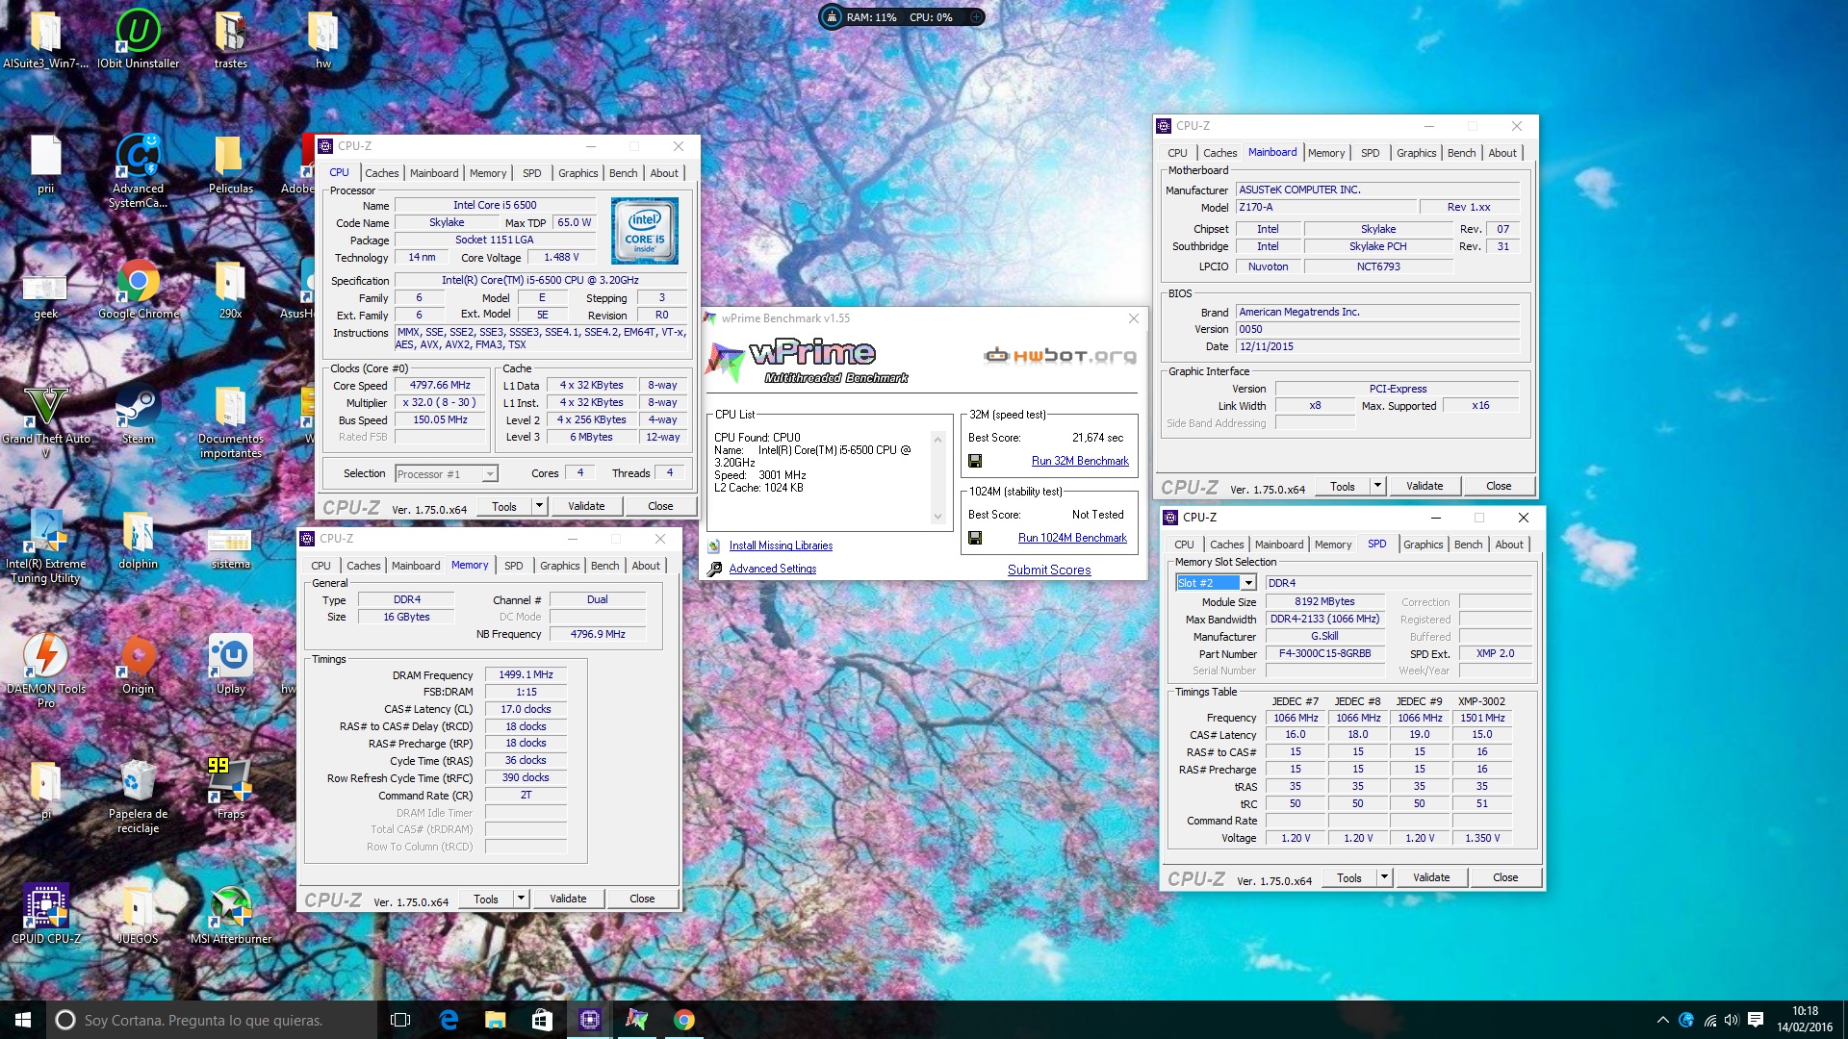
Task: Open Task View on the taskbar
Action: pyautogui.click(x=400, y=1020)
